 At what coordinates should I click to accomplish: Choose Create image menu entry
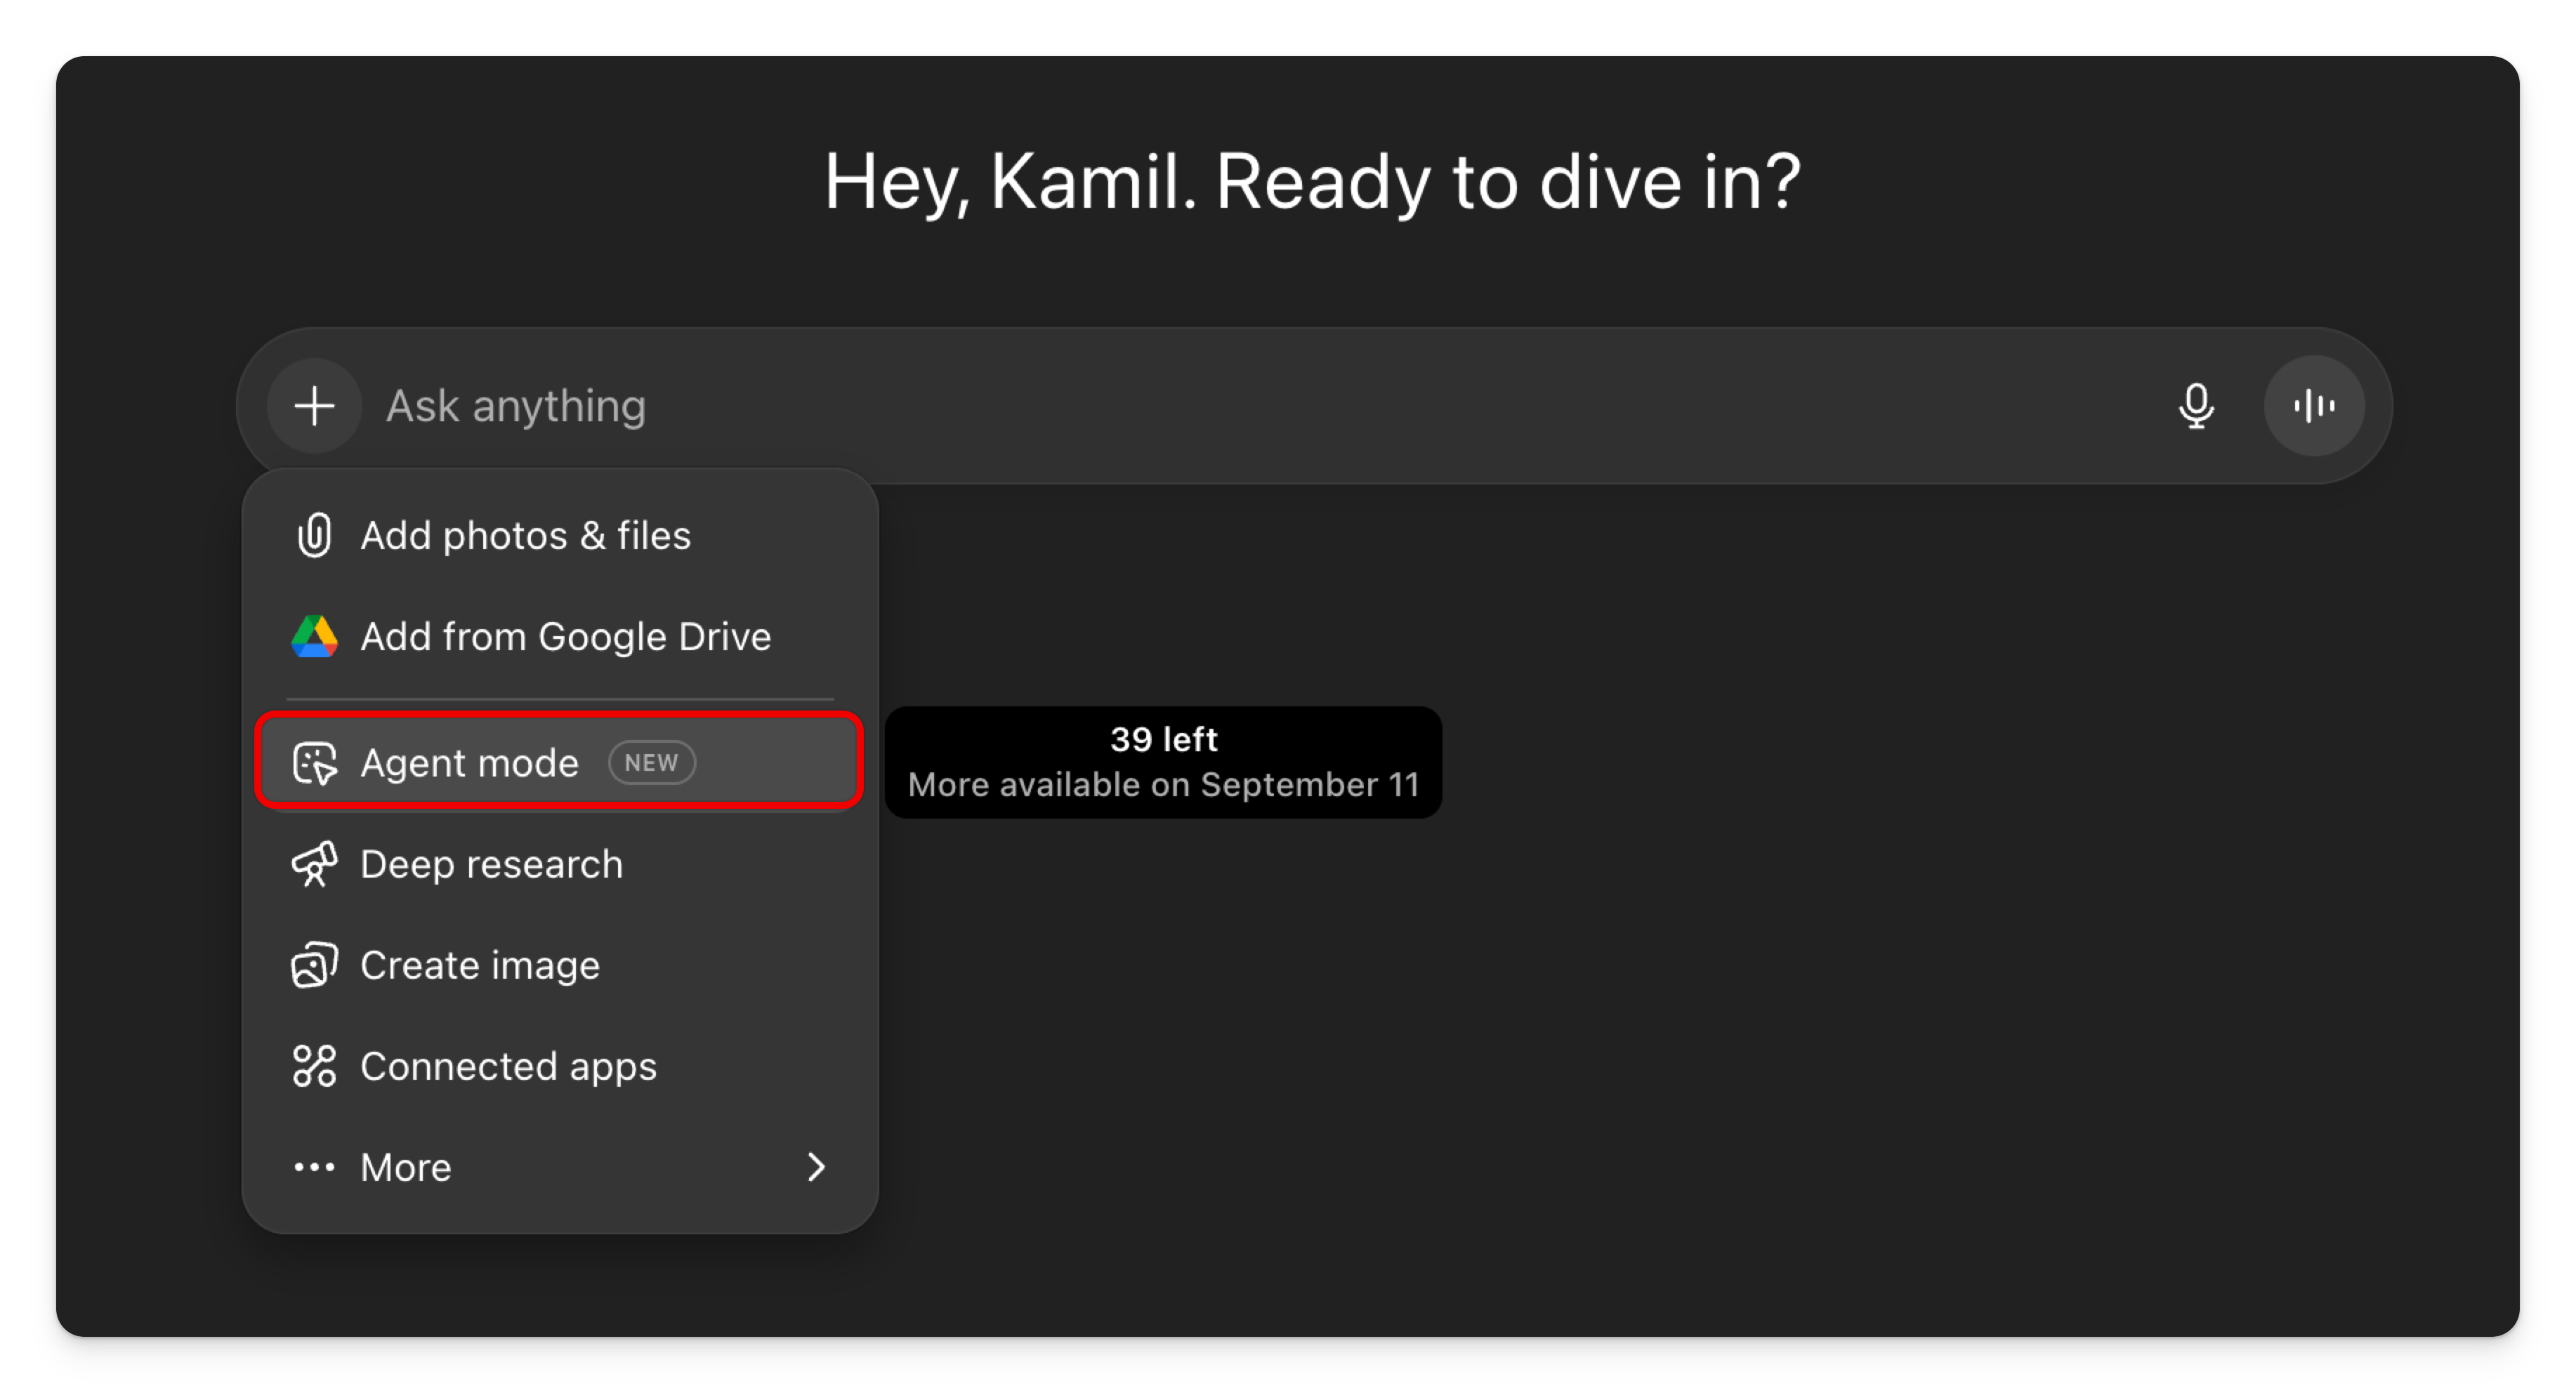(480, 965)
